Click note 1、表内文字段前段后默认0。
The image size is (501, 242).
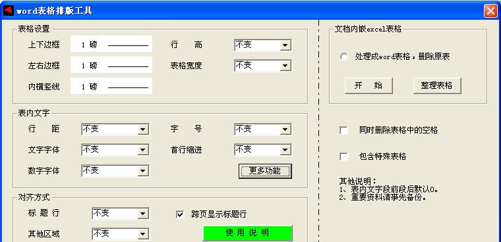coord(389,189)
